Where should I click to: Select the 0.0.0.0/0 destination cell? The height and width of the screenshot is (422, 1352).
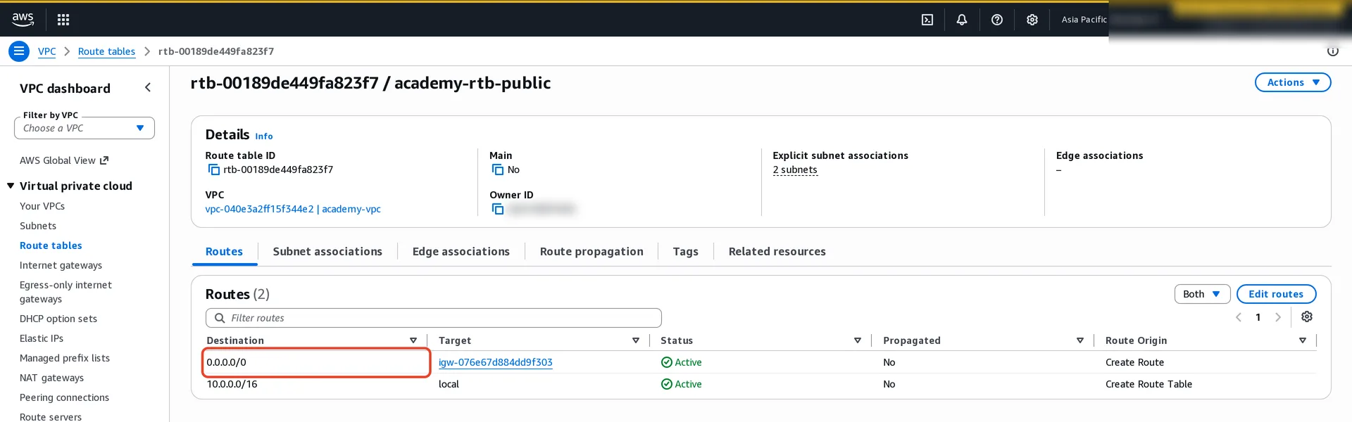(x=316, y=362)
